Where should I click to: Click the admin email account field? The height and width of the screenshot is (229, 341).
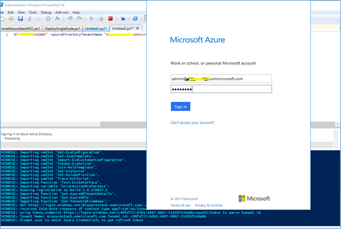(x=221, y=79)
